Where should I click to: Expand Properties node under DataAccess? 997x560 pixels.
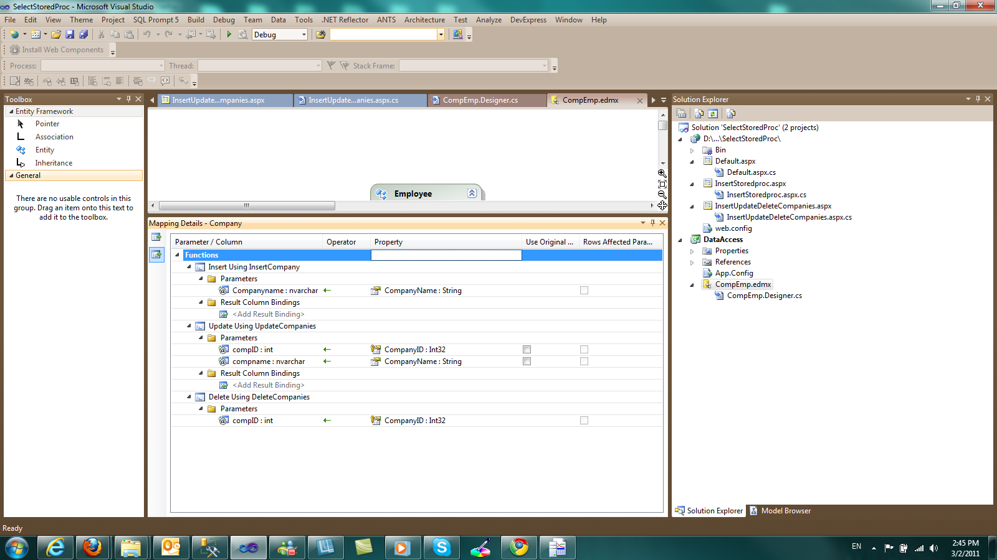tap(692, 251)
